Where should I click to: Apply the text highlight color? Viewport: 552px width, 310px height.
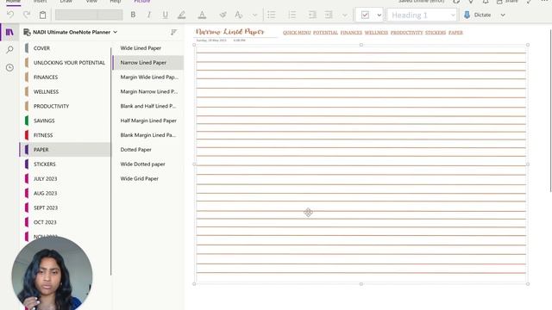click(182, 15)
